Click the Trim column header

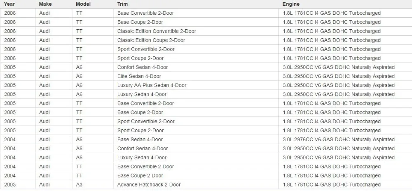(x=122, y=4)
